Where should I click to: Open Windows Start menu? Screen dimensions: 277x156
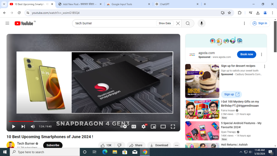5,152
